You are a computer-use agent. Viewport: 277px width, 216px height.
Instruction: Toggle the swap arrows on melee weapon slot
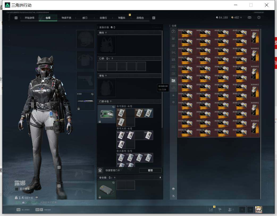(92, 94)
